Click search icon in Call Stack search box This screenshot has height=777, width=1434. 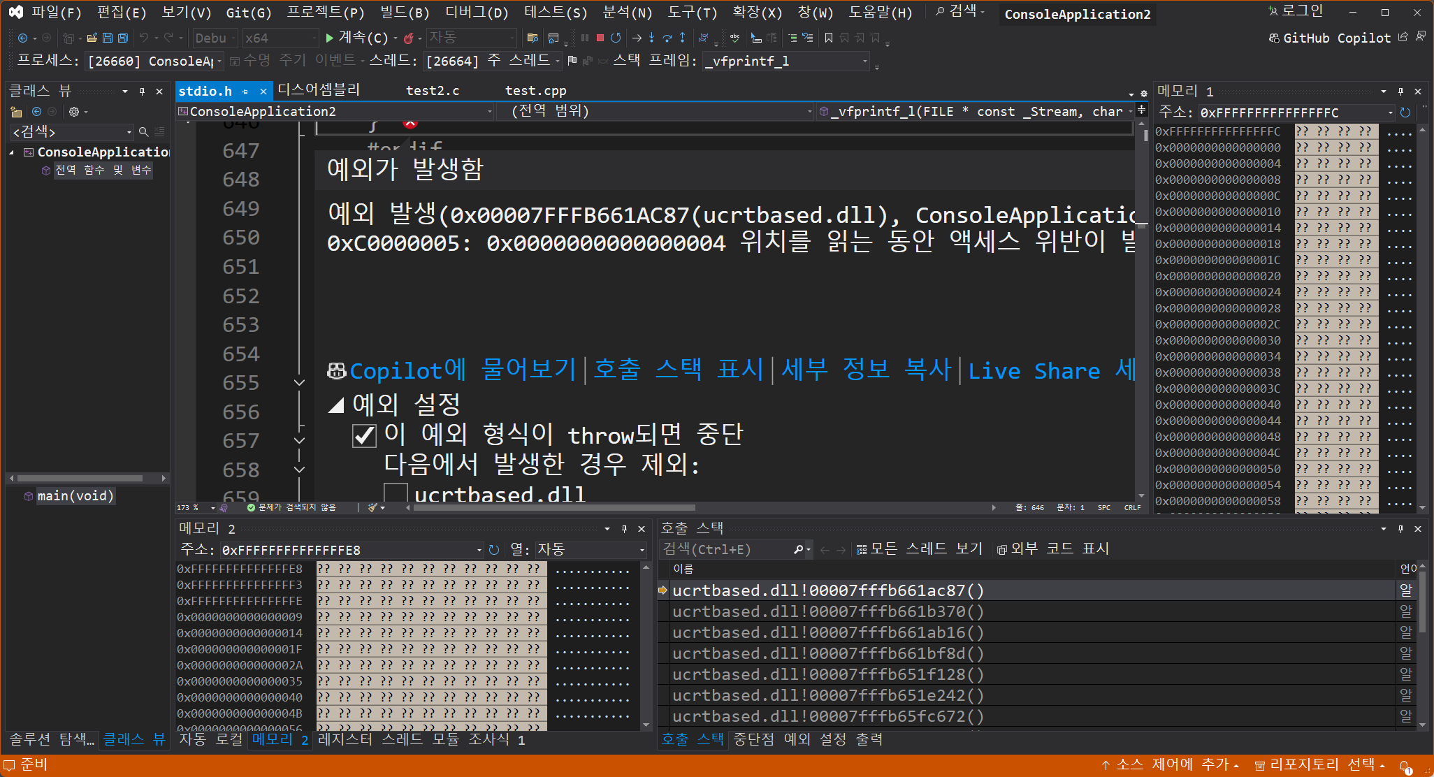pos(799,549)
